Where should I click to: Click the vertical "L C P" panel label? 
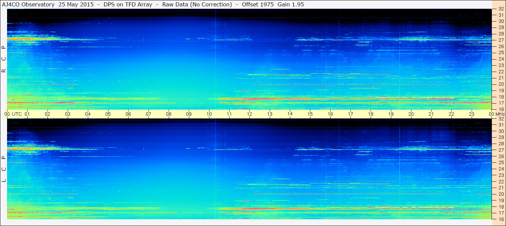4,169
